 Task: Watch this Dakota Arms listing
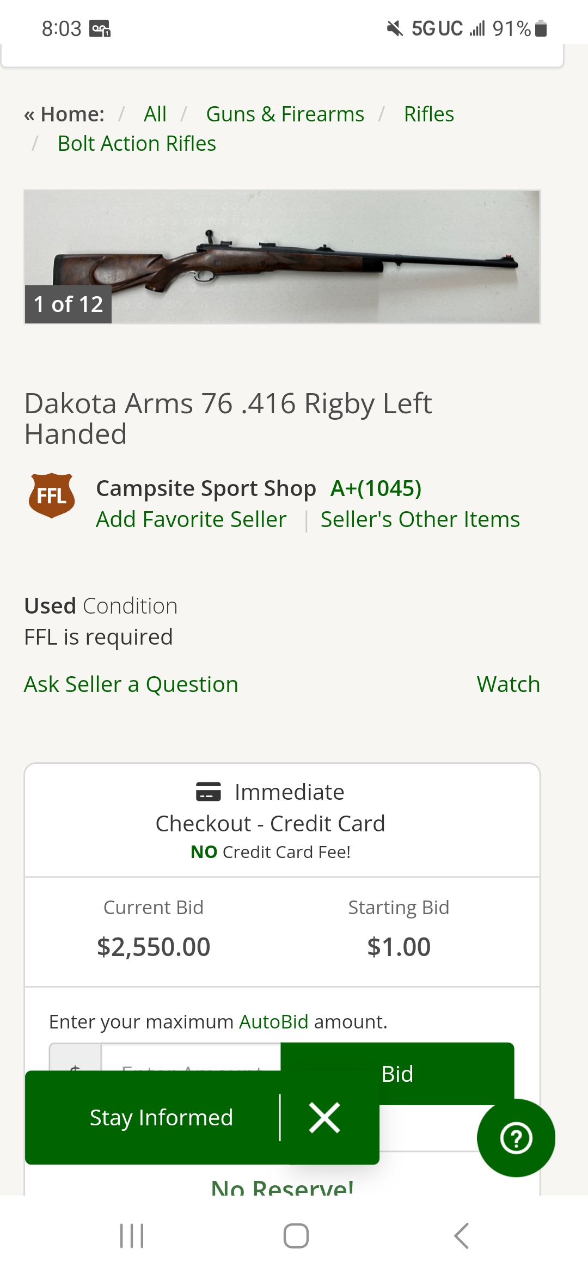(508, 684)
